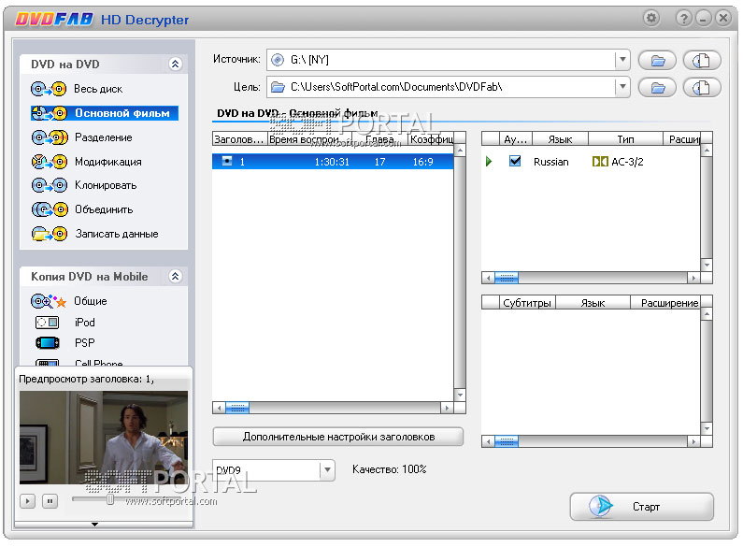Open the Источник drive dropdown
The height and width of the screenshot is (547, 743).
coord(622,60)
